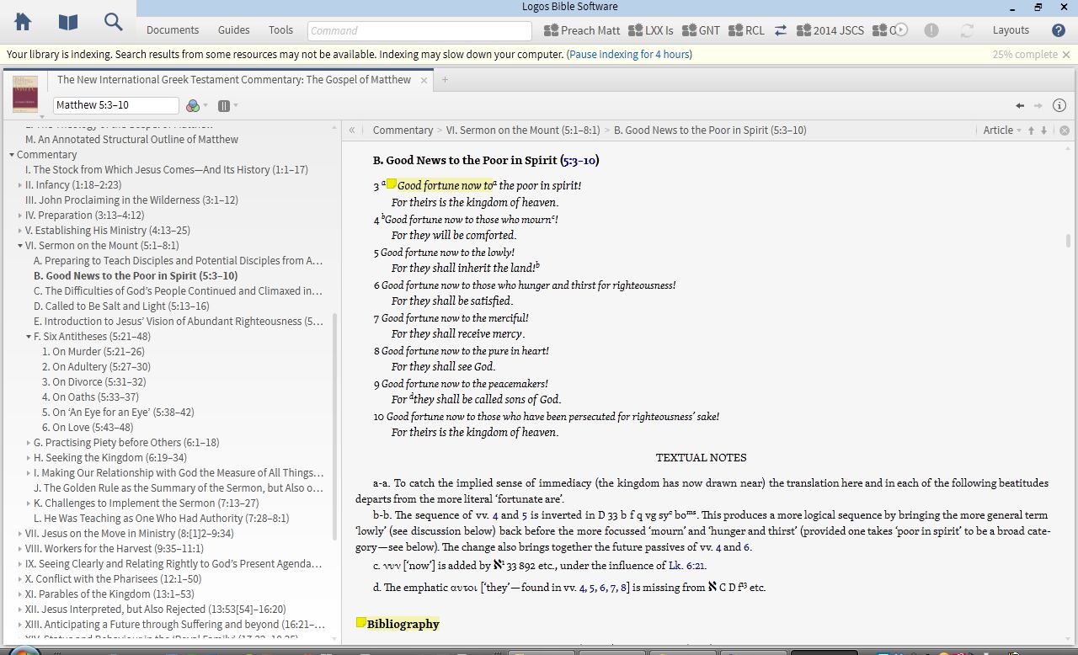Open the Home page icon

click(x=23, y=23)
